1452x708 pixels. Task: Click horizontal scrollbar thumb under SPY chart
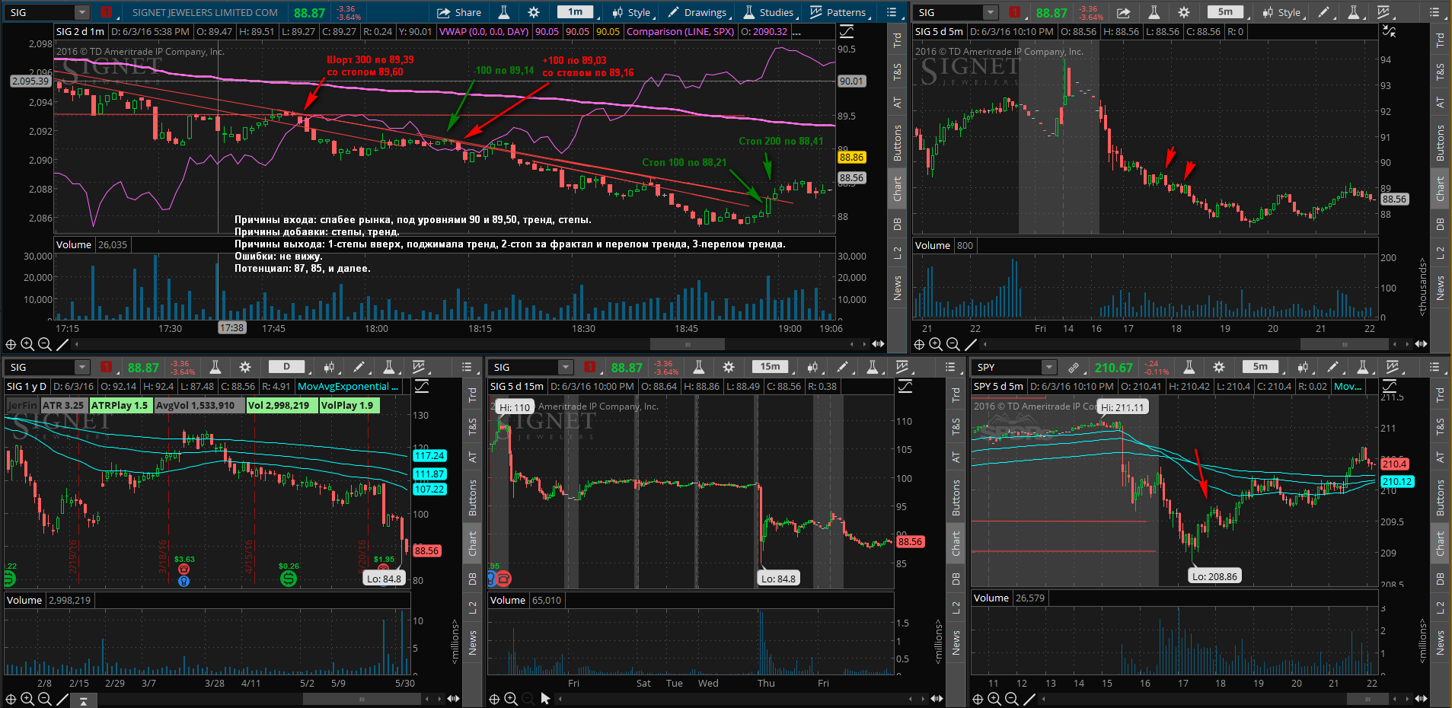pos(1367,699)
